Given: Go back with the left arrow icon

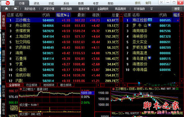Looking at the screenshot, I should (16, 9).
